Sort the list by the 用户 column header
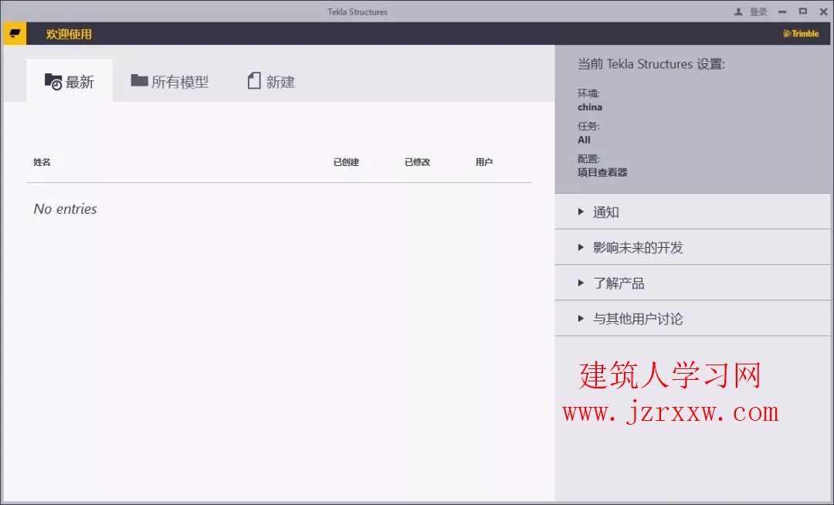 [x=484, y=162]
